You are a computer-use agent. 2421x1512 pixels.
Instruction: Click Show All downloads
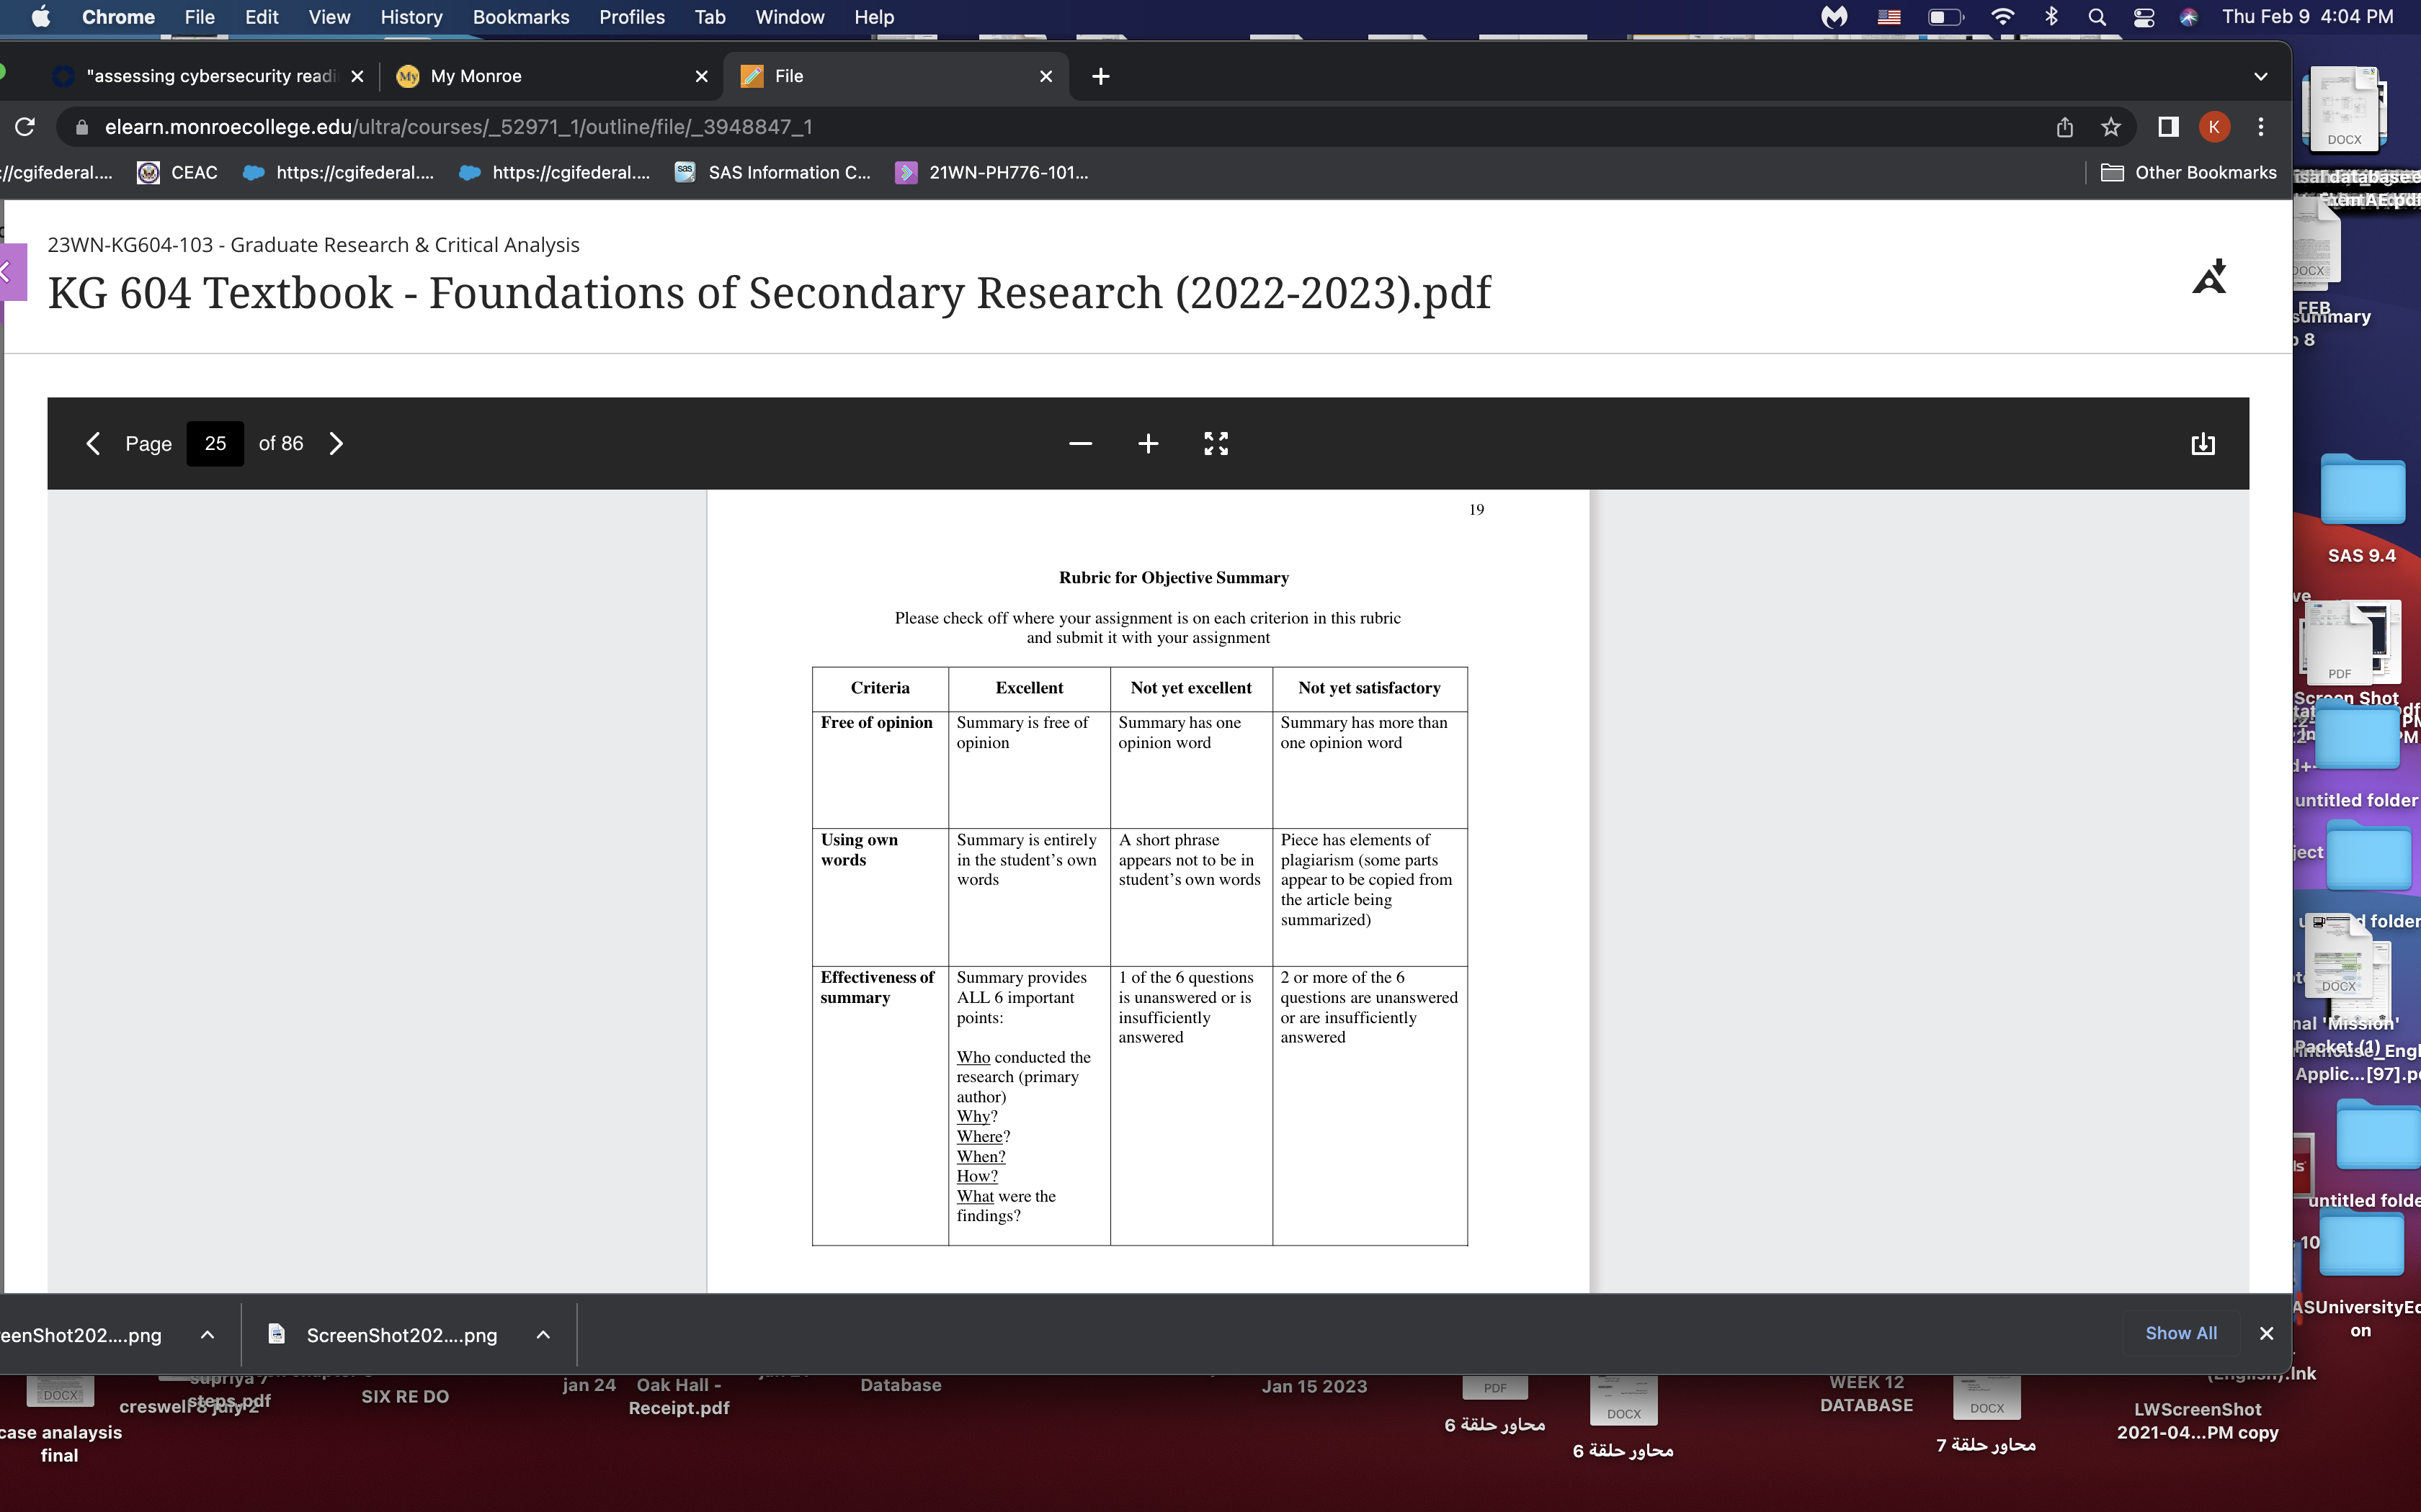point(2180,1333)
